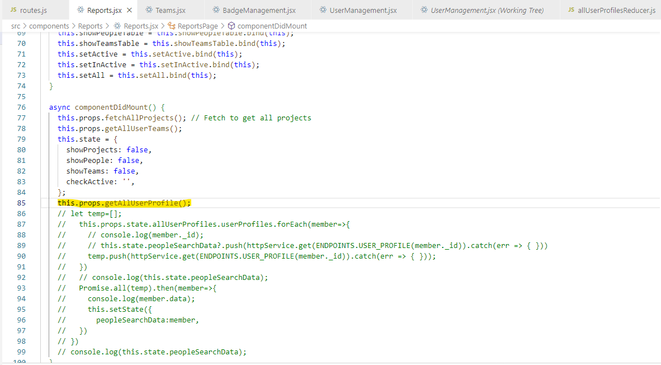Click the 'Reports.jsx' breadcrumb segment
661x365 pixels.
141,26
